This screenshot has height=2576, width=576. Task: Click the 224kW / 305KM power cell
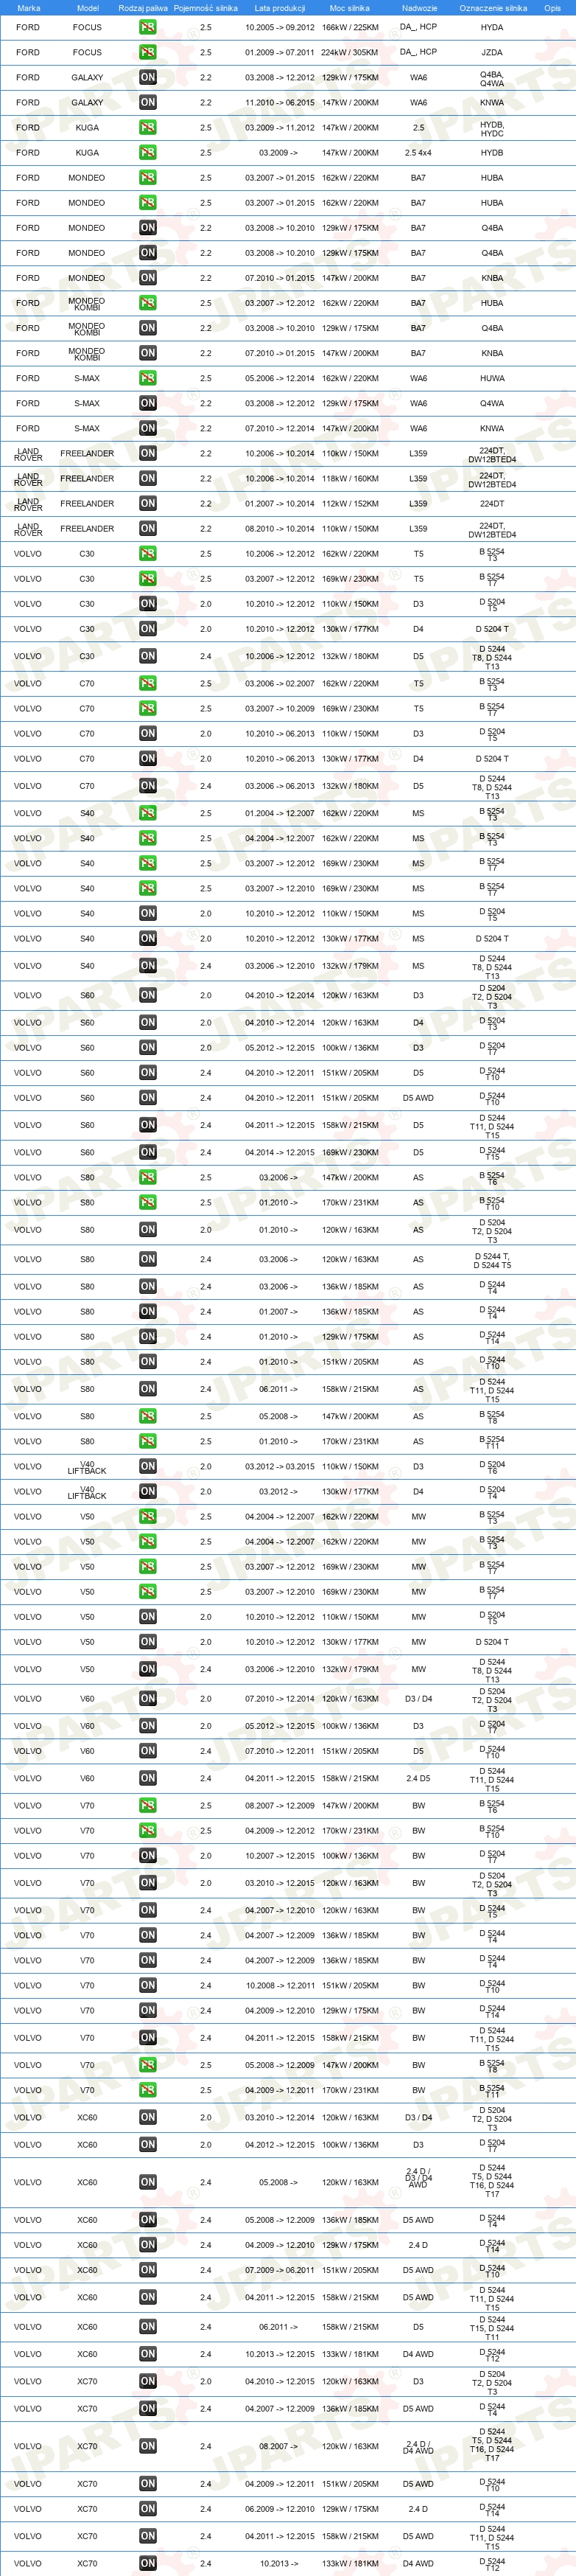349,52
